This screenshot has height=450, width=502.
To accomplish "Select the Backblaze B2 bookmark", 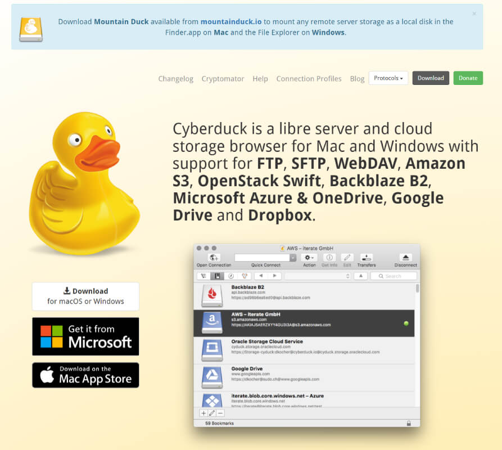I will tap(304, 296).
